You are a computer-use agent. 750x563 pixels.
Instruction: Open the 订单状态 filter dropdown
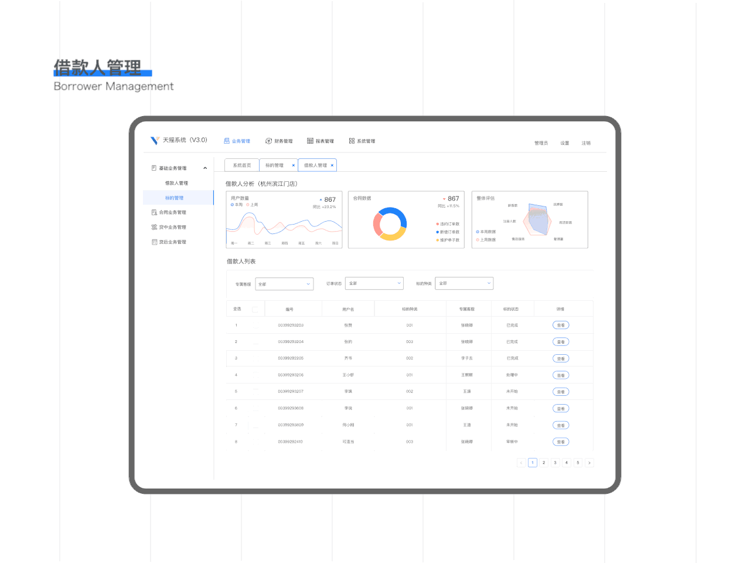[x=374, y=283]
